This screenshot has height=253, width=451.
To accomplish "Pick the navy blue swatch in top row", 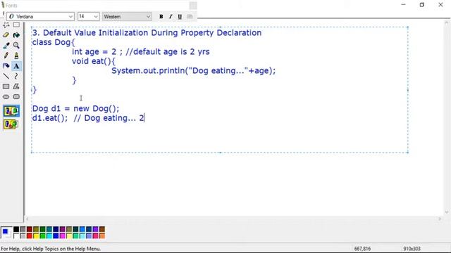I will click(x=56, y=229).
